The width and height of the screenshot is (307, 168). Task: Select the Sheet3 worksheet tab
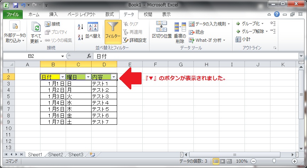click(x=76, y=155)
